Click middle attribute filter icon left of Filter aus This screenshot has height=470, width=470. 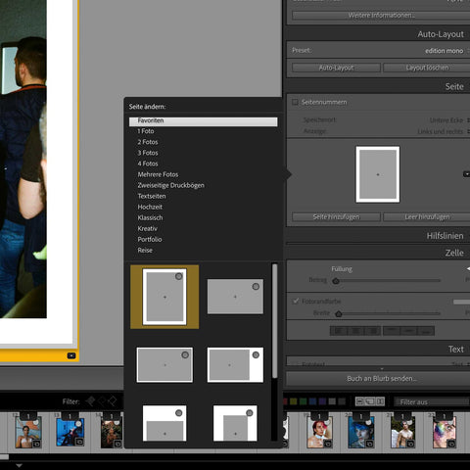[370, 401]
